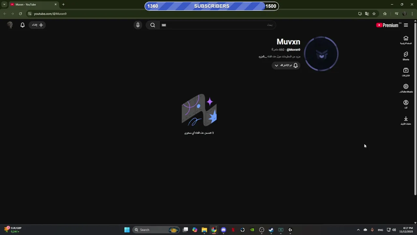The height and width of the screenshot is (235, 417).
Task: Click the page vertical scrollbar
Action: pyautogui.click(x=415, y=109)
